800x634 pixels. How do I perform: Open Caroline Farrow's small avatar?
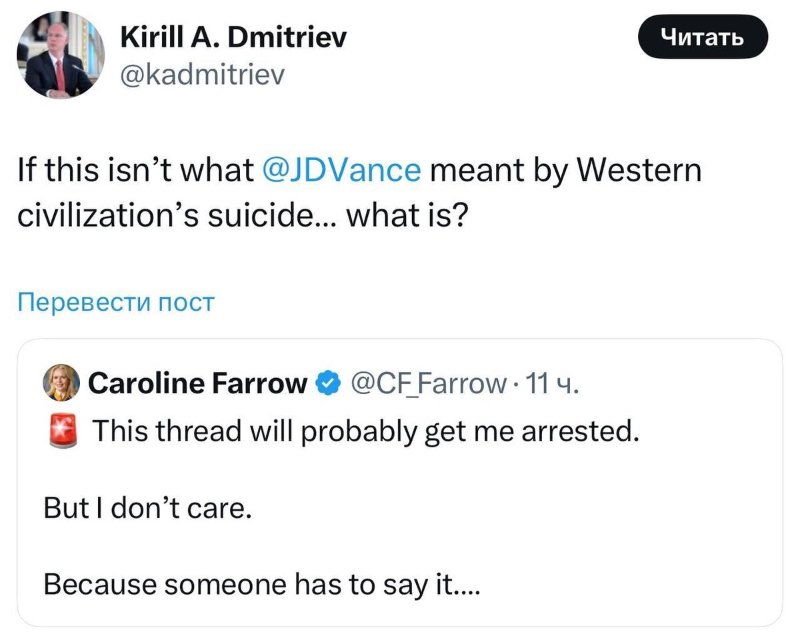61,384
